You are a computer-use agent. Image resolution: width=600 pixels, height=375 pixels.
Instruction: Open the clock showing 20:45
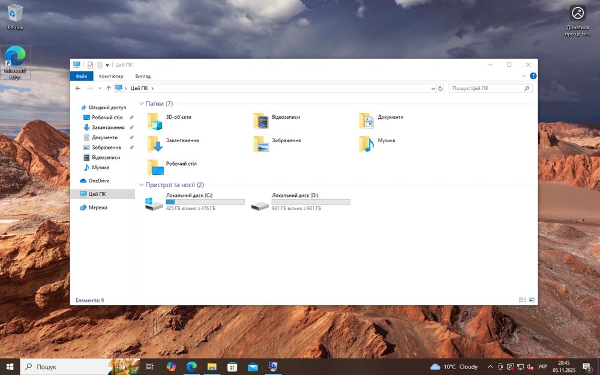563,367
